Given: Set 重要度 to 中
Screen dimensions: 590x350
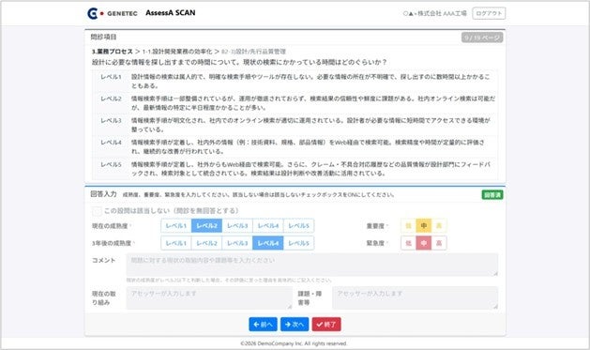Looking at the screenshot, I should pos(424,226).
